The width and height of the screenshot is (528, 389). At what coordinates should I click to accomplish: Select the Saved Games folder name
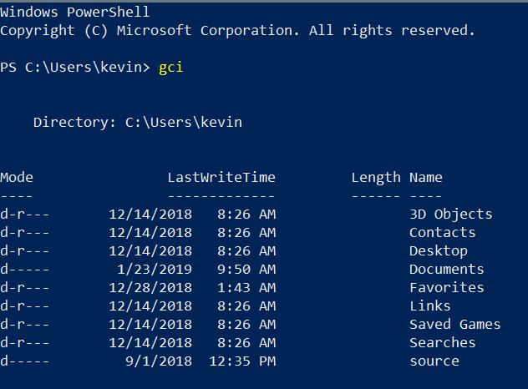pos(454,325)
